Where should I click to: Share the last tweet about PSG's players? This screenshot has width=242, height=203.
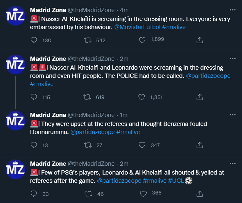(x=200, y=194)
